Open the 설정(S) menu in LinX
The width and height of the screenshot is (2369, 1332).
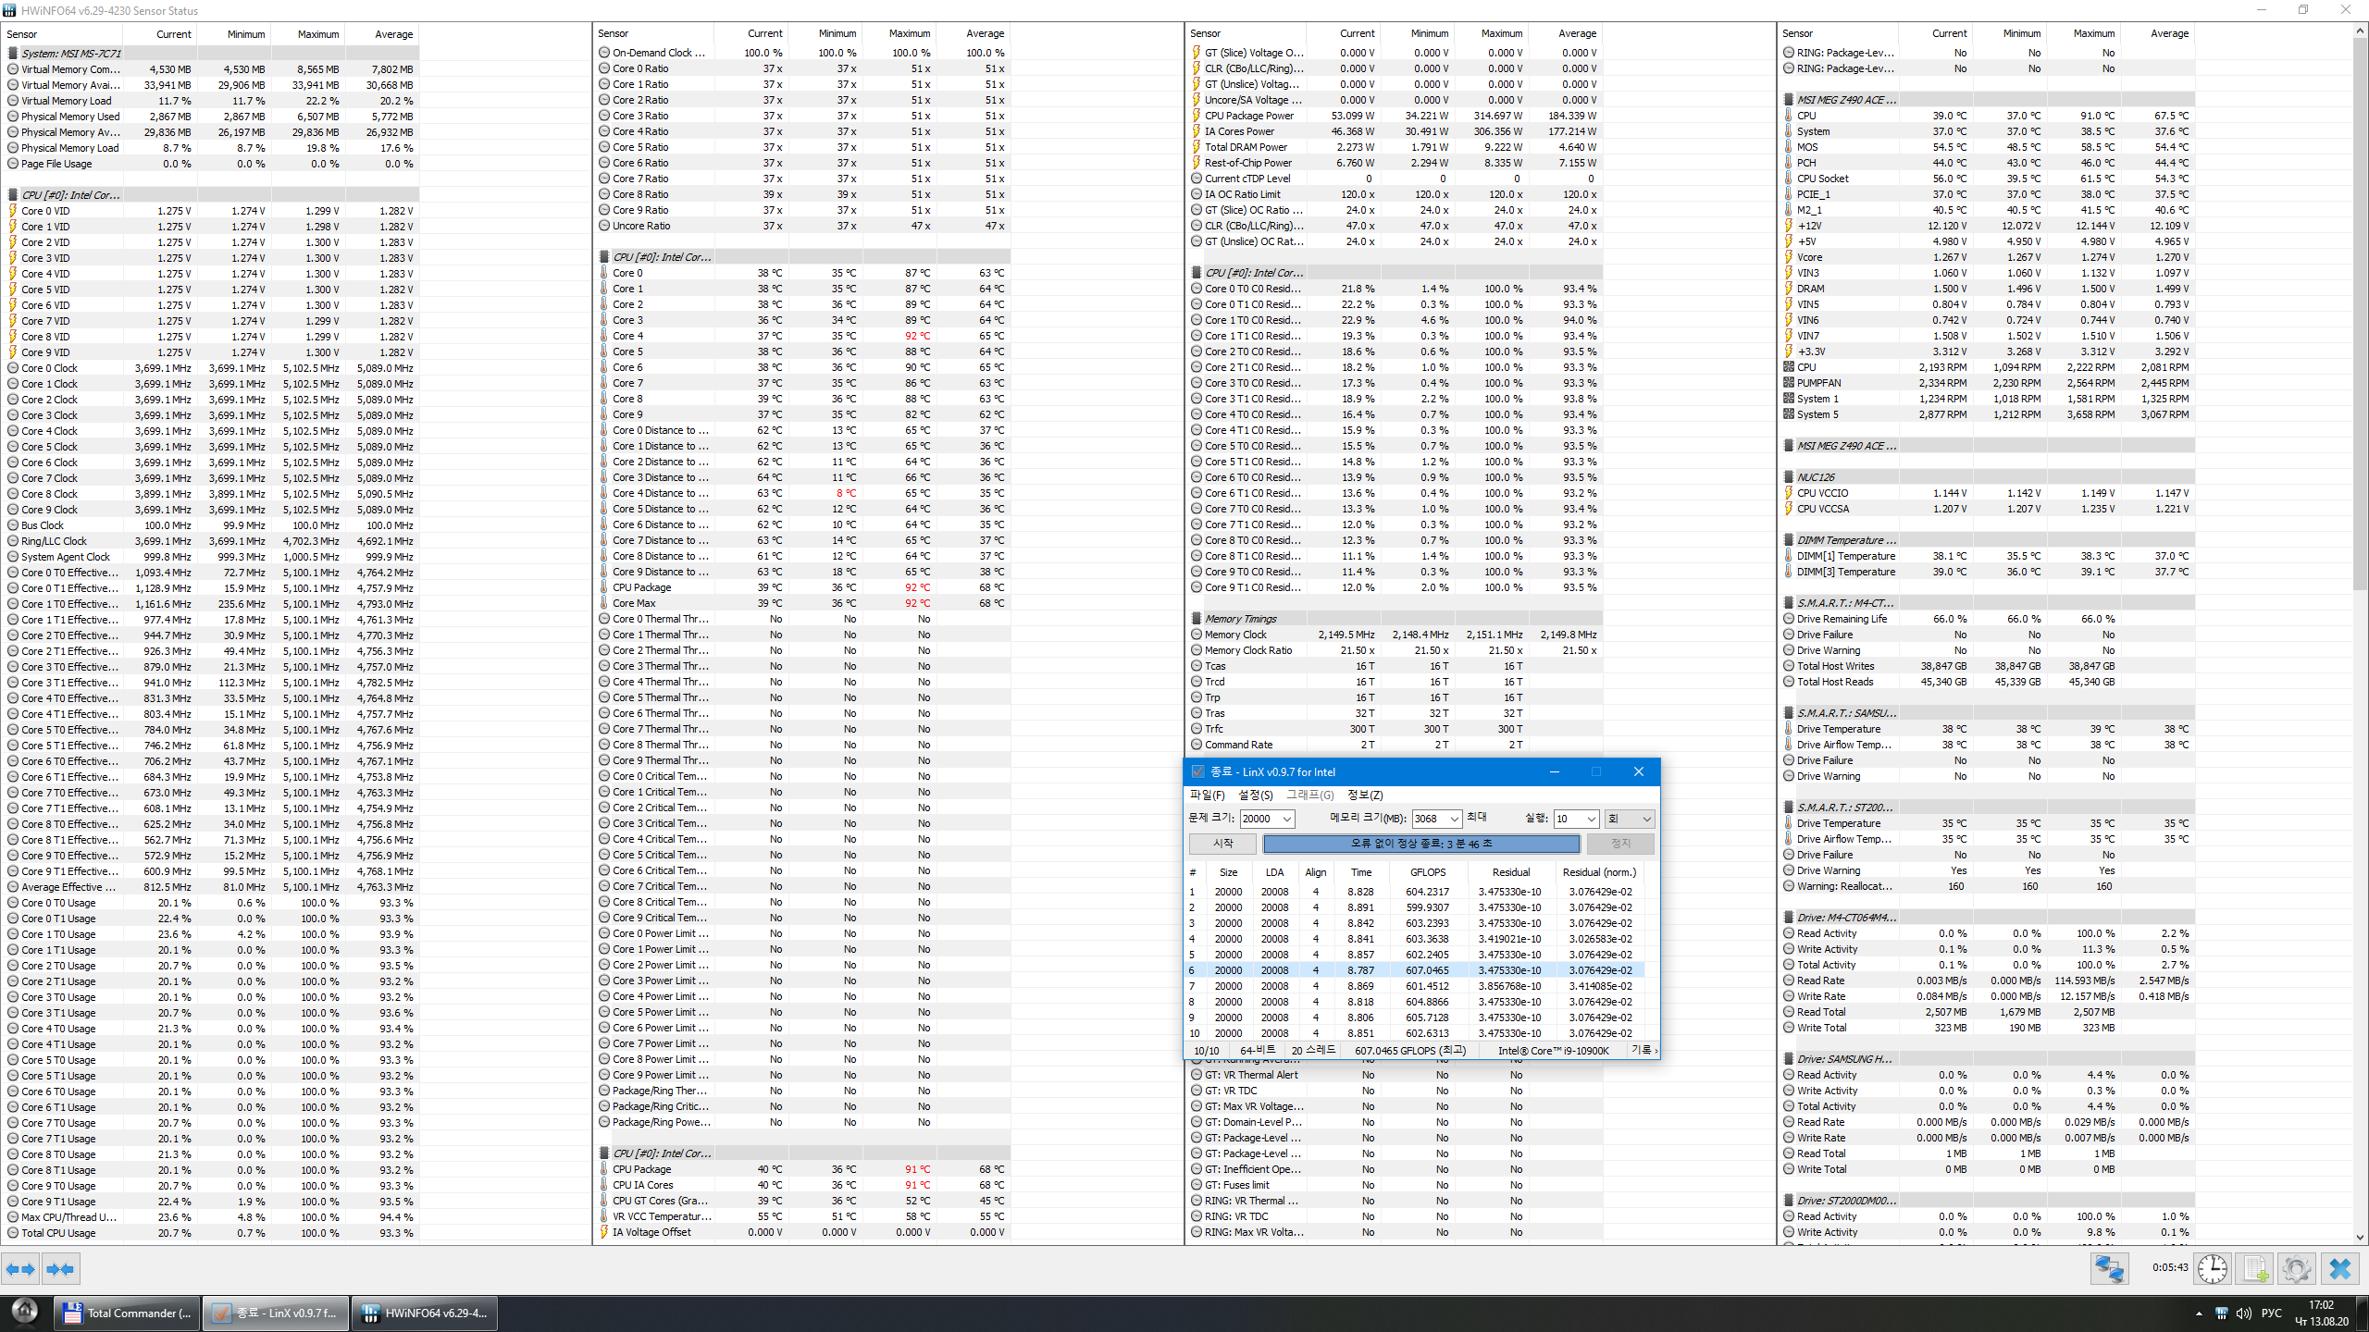click(x=1255, y=795)
